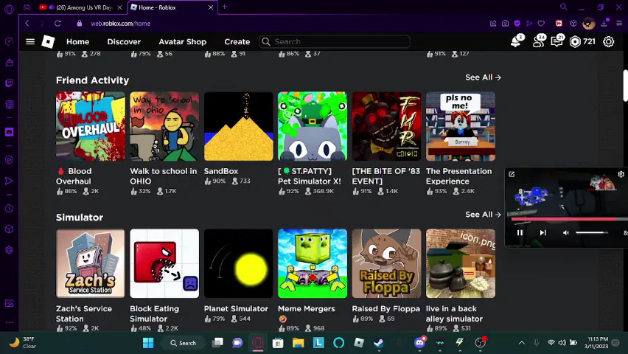Open the Windows Start menu
This screenshot has height=354, width=628.
click(x=148, y=343)
